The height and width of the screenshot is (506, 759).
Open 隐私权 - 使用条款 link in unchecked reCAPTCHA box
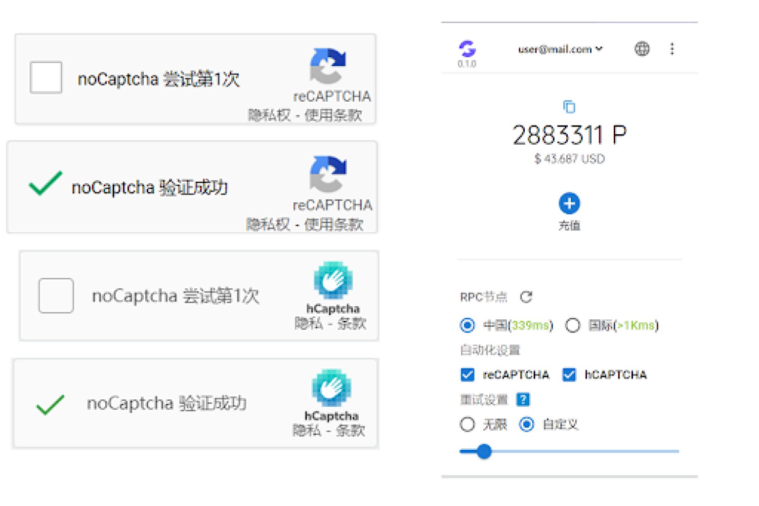pyautogui.click(x=305, y=115)
